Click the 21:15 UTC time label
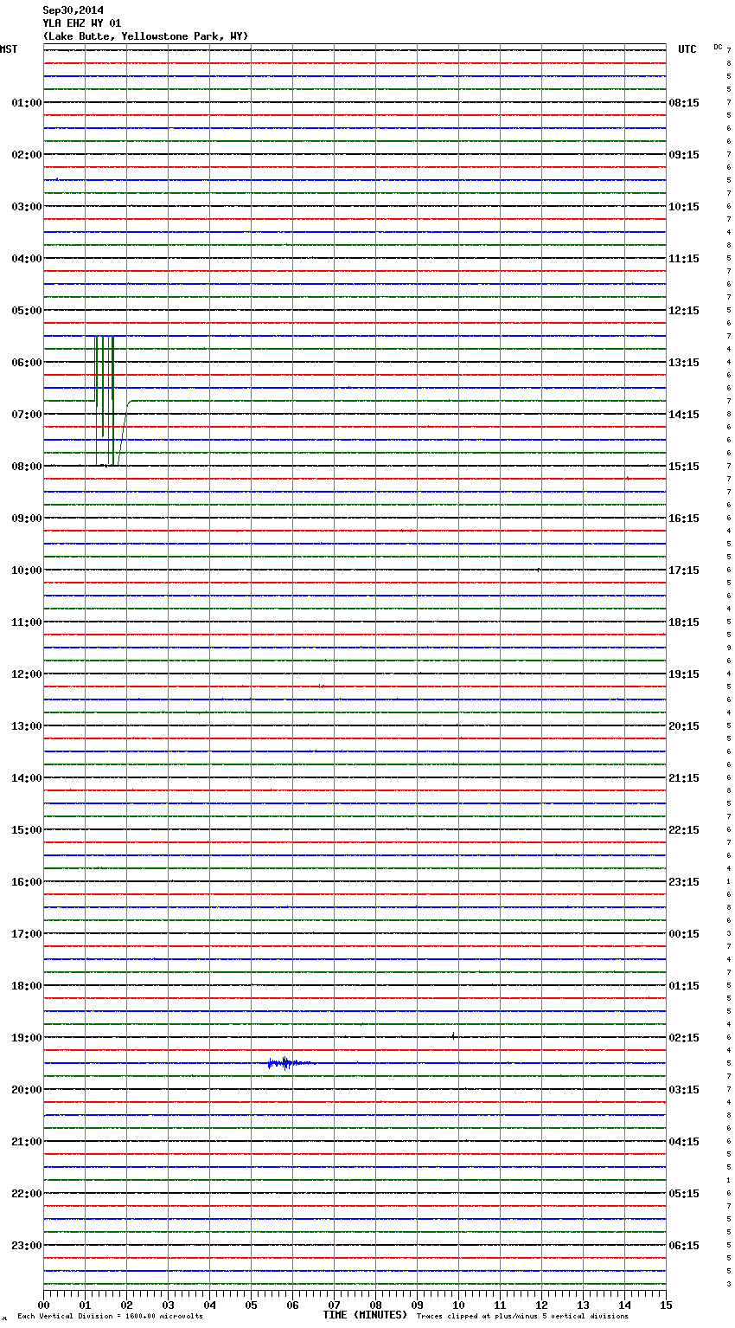Image resolution: width=735 pixels, height=1328 pixels. (684, 778)
